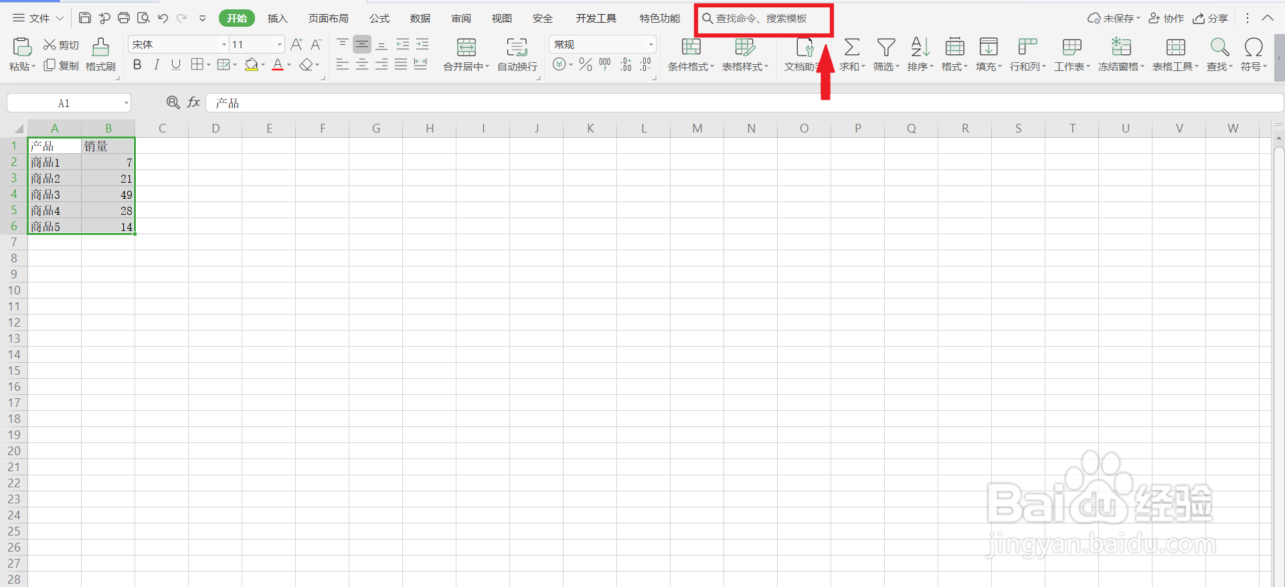Cut selection with 剪切
The image size is (1285, 587).
61,45
